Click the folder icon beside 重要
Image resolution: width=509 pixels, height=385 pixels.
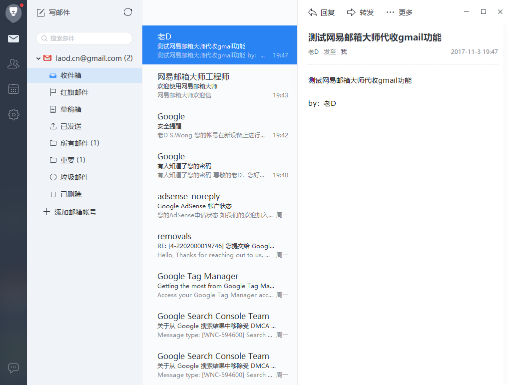(53, 160)
